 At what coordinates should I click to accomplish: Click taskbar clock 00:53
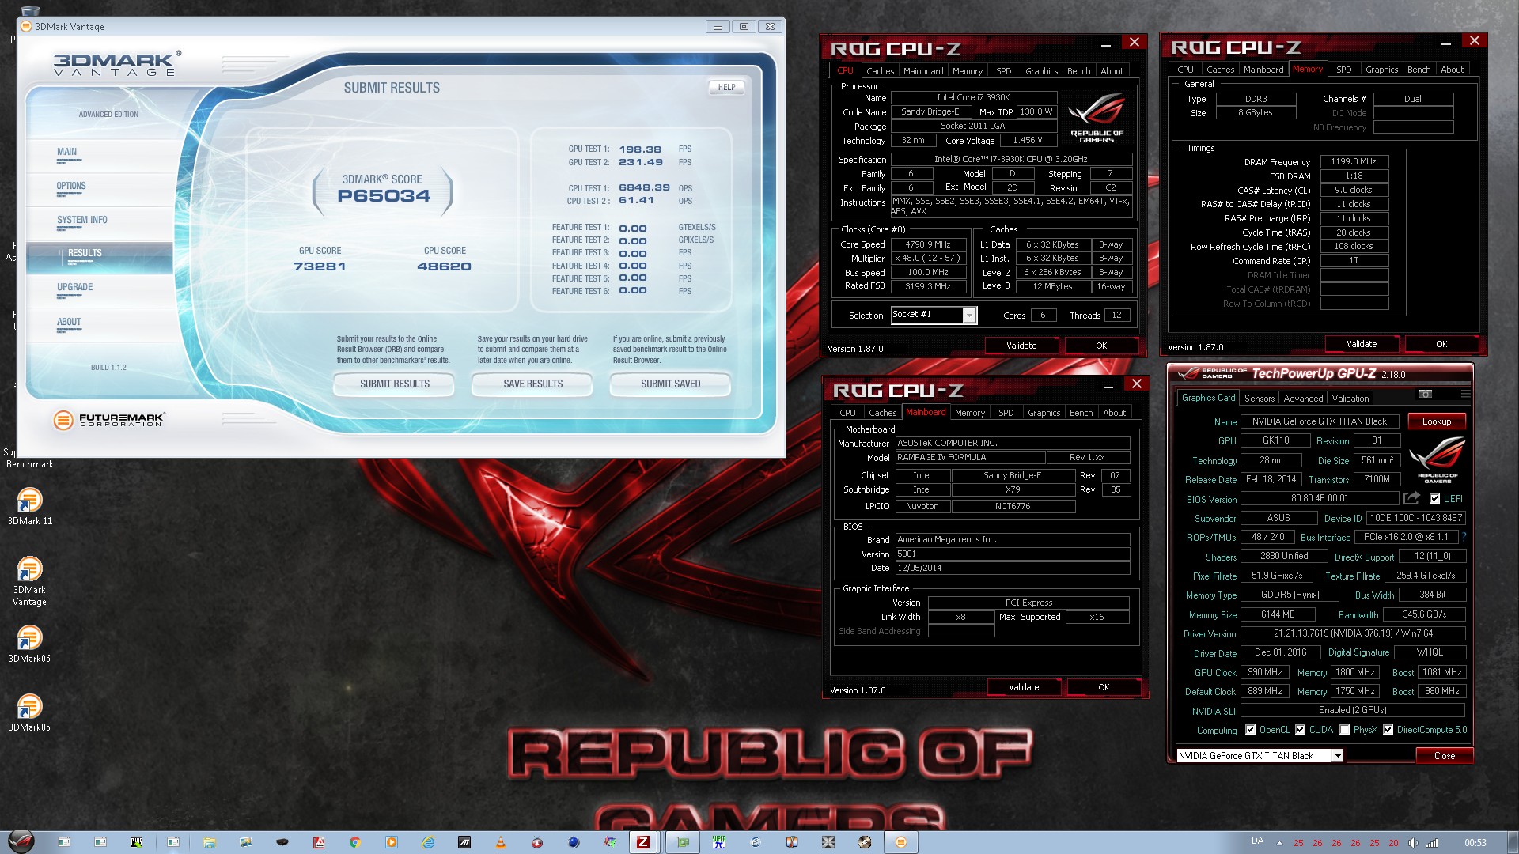(x=1475, y=843)
